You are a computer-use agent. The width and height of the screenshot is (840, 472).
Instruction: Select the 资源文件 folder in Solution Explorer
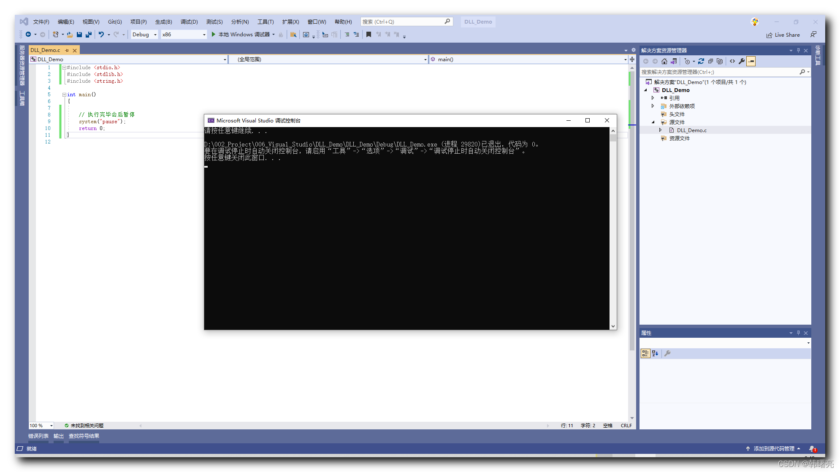[x=679, y=138]
